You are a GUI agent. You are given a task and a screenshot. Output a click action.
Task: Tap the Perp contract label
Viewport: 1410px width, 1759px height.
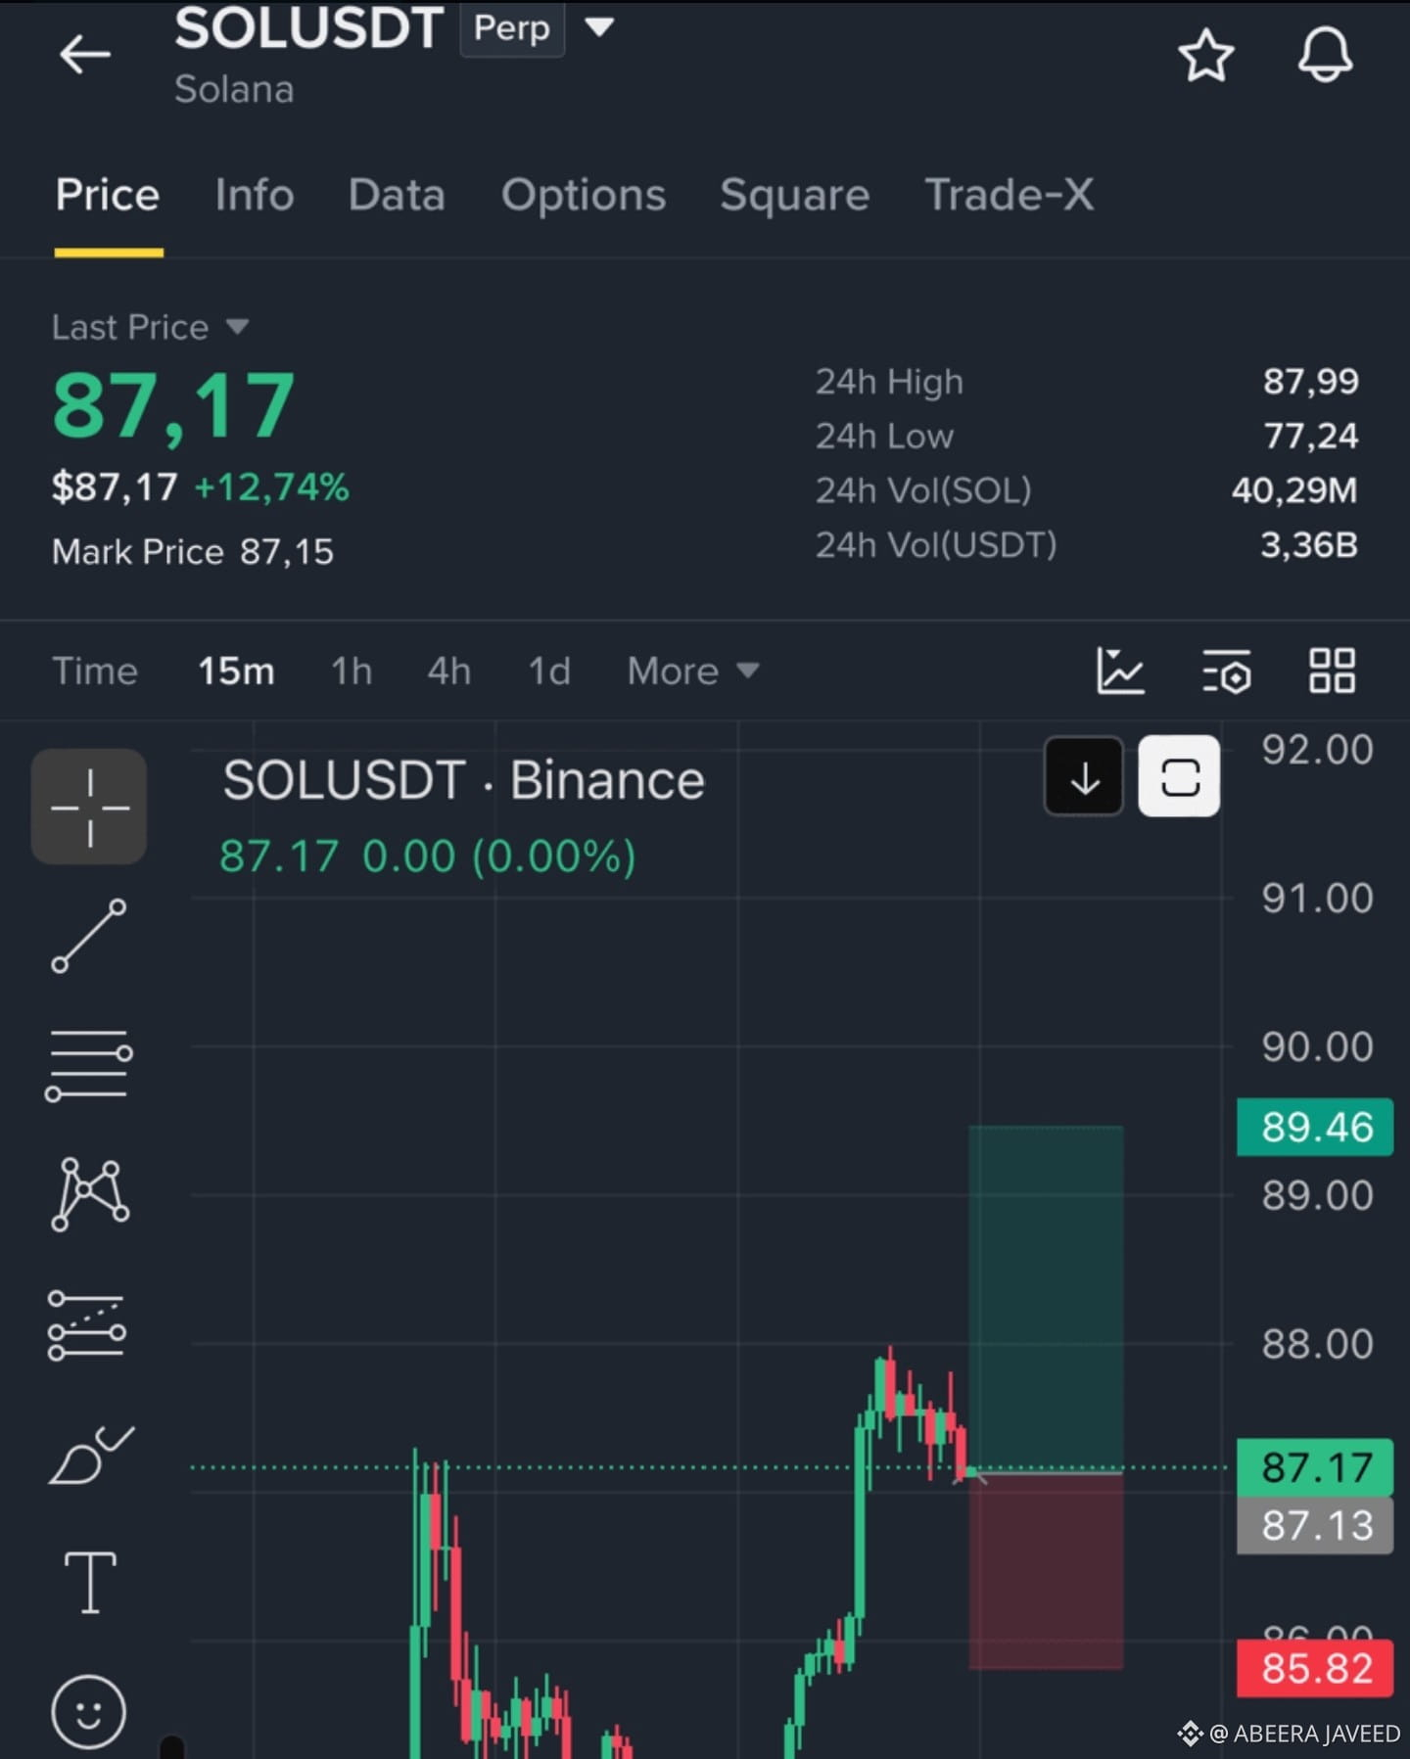pos(512,28)
